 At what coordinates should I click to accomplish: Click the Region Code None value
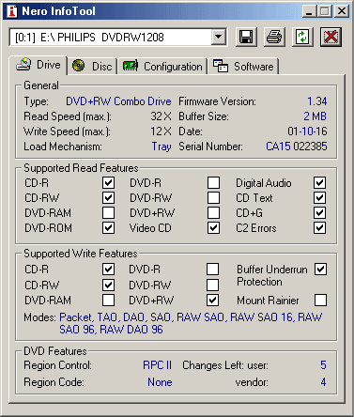click(x=160, y=382)
